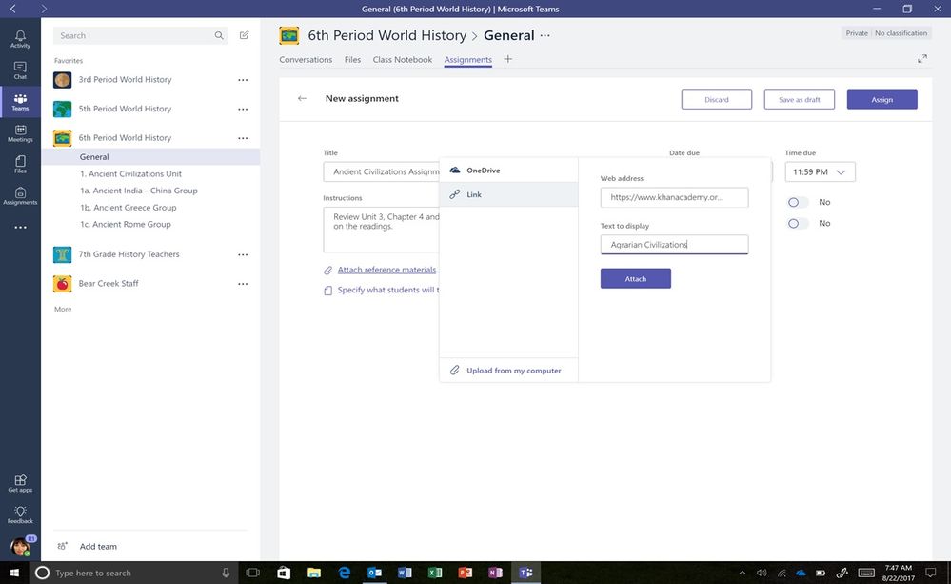951x584 pixels.
Task: Click the 6th Period World History team avatar in header
Action: 288,35
